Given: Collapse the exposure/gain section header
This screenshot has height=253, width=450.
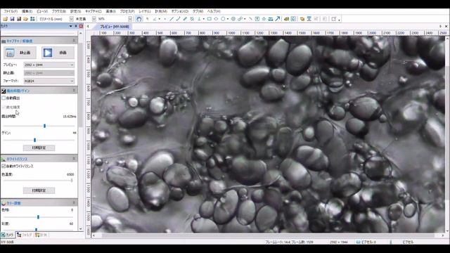Looking at the screenshot, I should coord(74,91).
